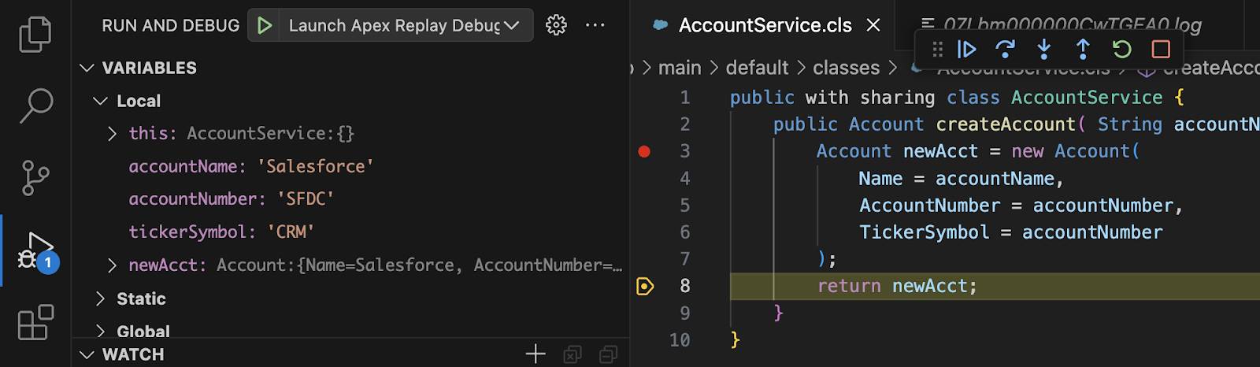Collapse the Local variables scope
This screenshot has height=367, width=1260.
coord(101,101)
